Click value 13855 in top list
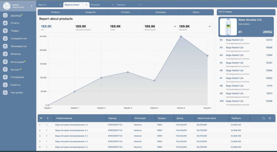Viewport: 277px width, 152px height. click(x=269, y=78)
